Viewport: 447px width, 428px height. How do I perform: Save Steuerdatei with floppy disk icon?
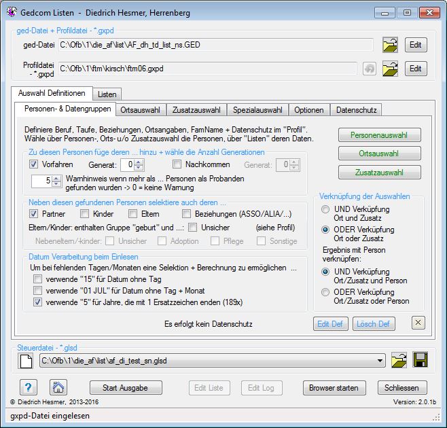(421, 360)
